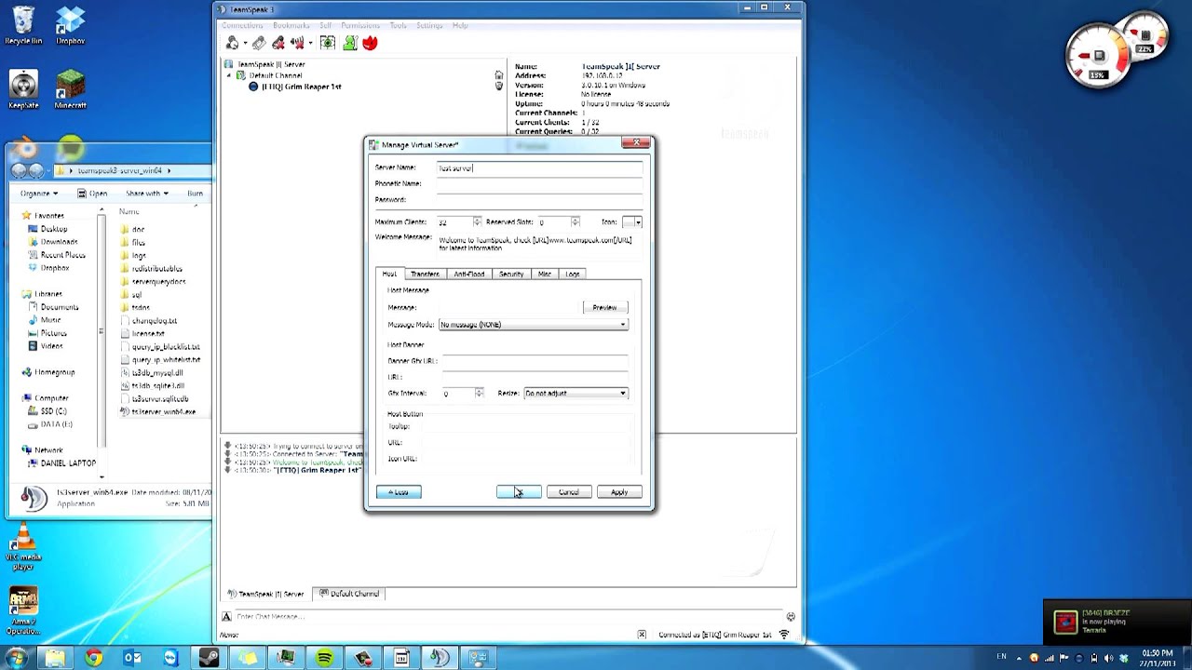
Task: Select the TeamSpeak ]I[ Server chat tab
Action: [x=266, y=594]
